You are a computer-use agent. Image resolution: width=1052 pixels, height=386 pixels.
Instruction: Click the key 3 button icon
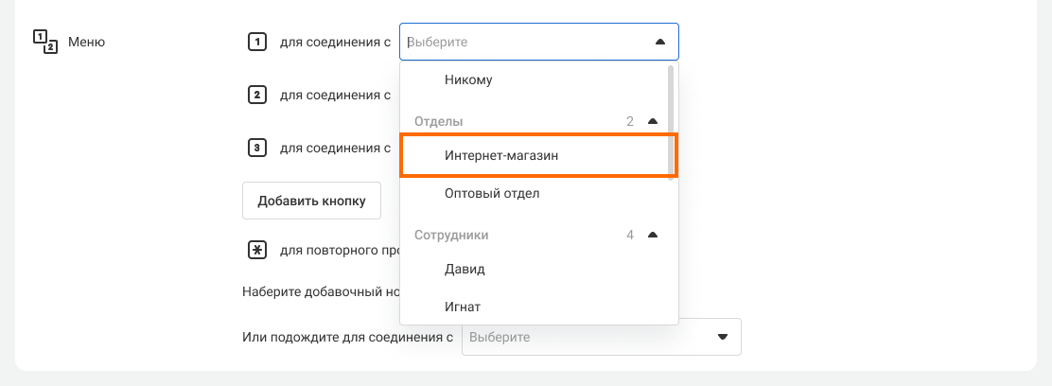[x=255, y=148]
